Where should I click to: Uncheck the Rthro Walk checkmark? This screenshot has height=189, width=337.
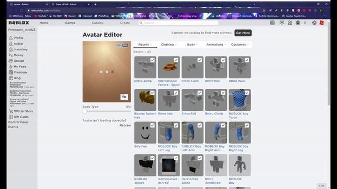[x=247, y=60]
